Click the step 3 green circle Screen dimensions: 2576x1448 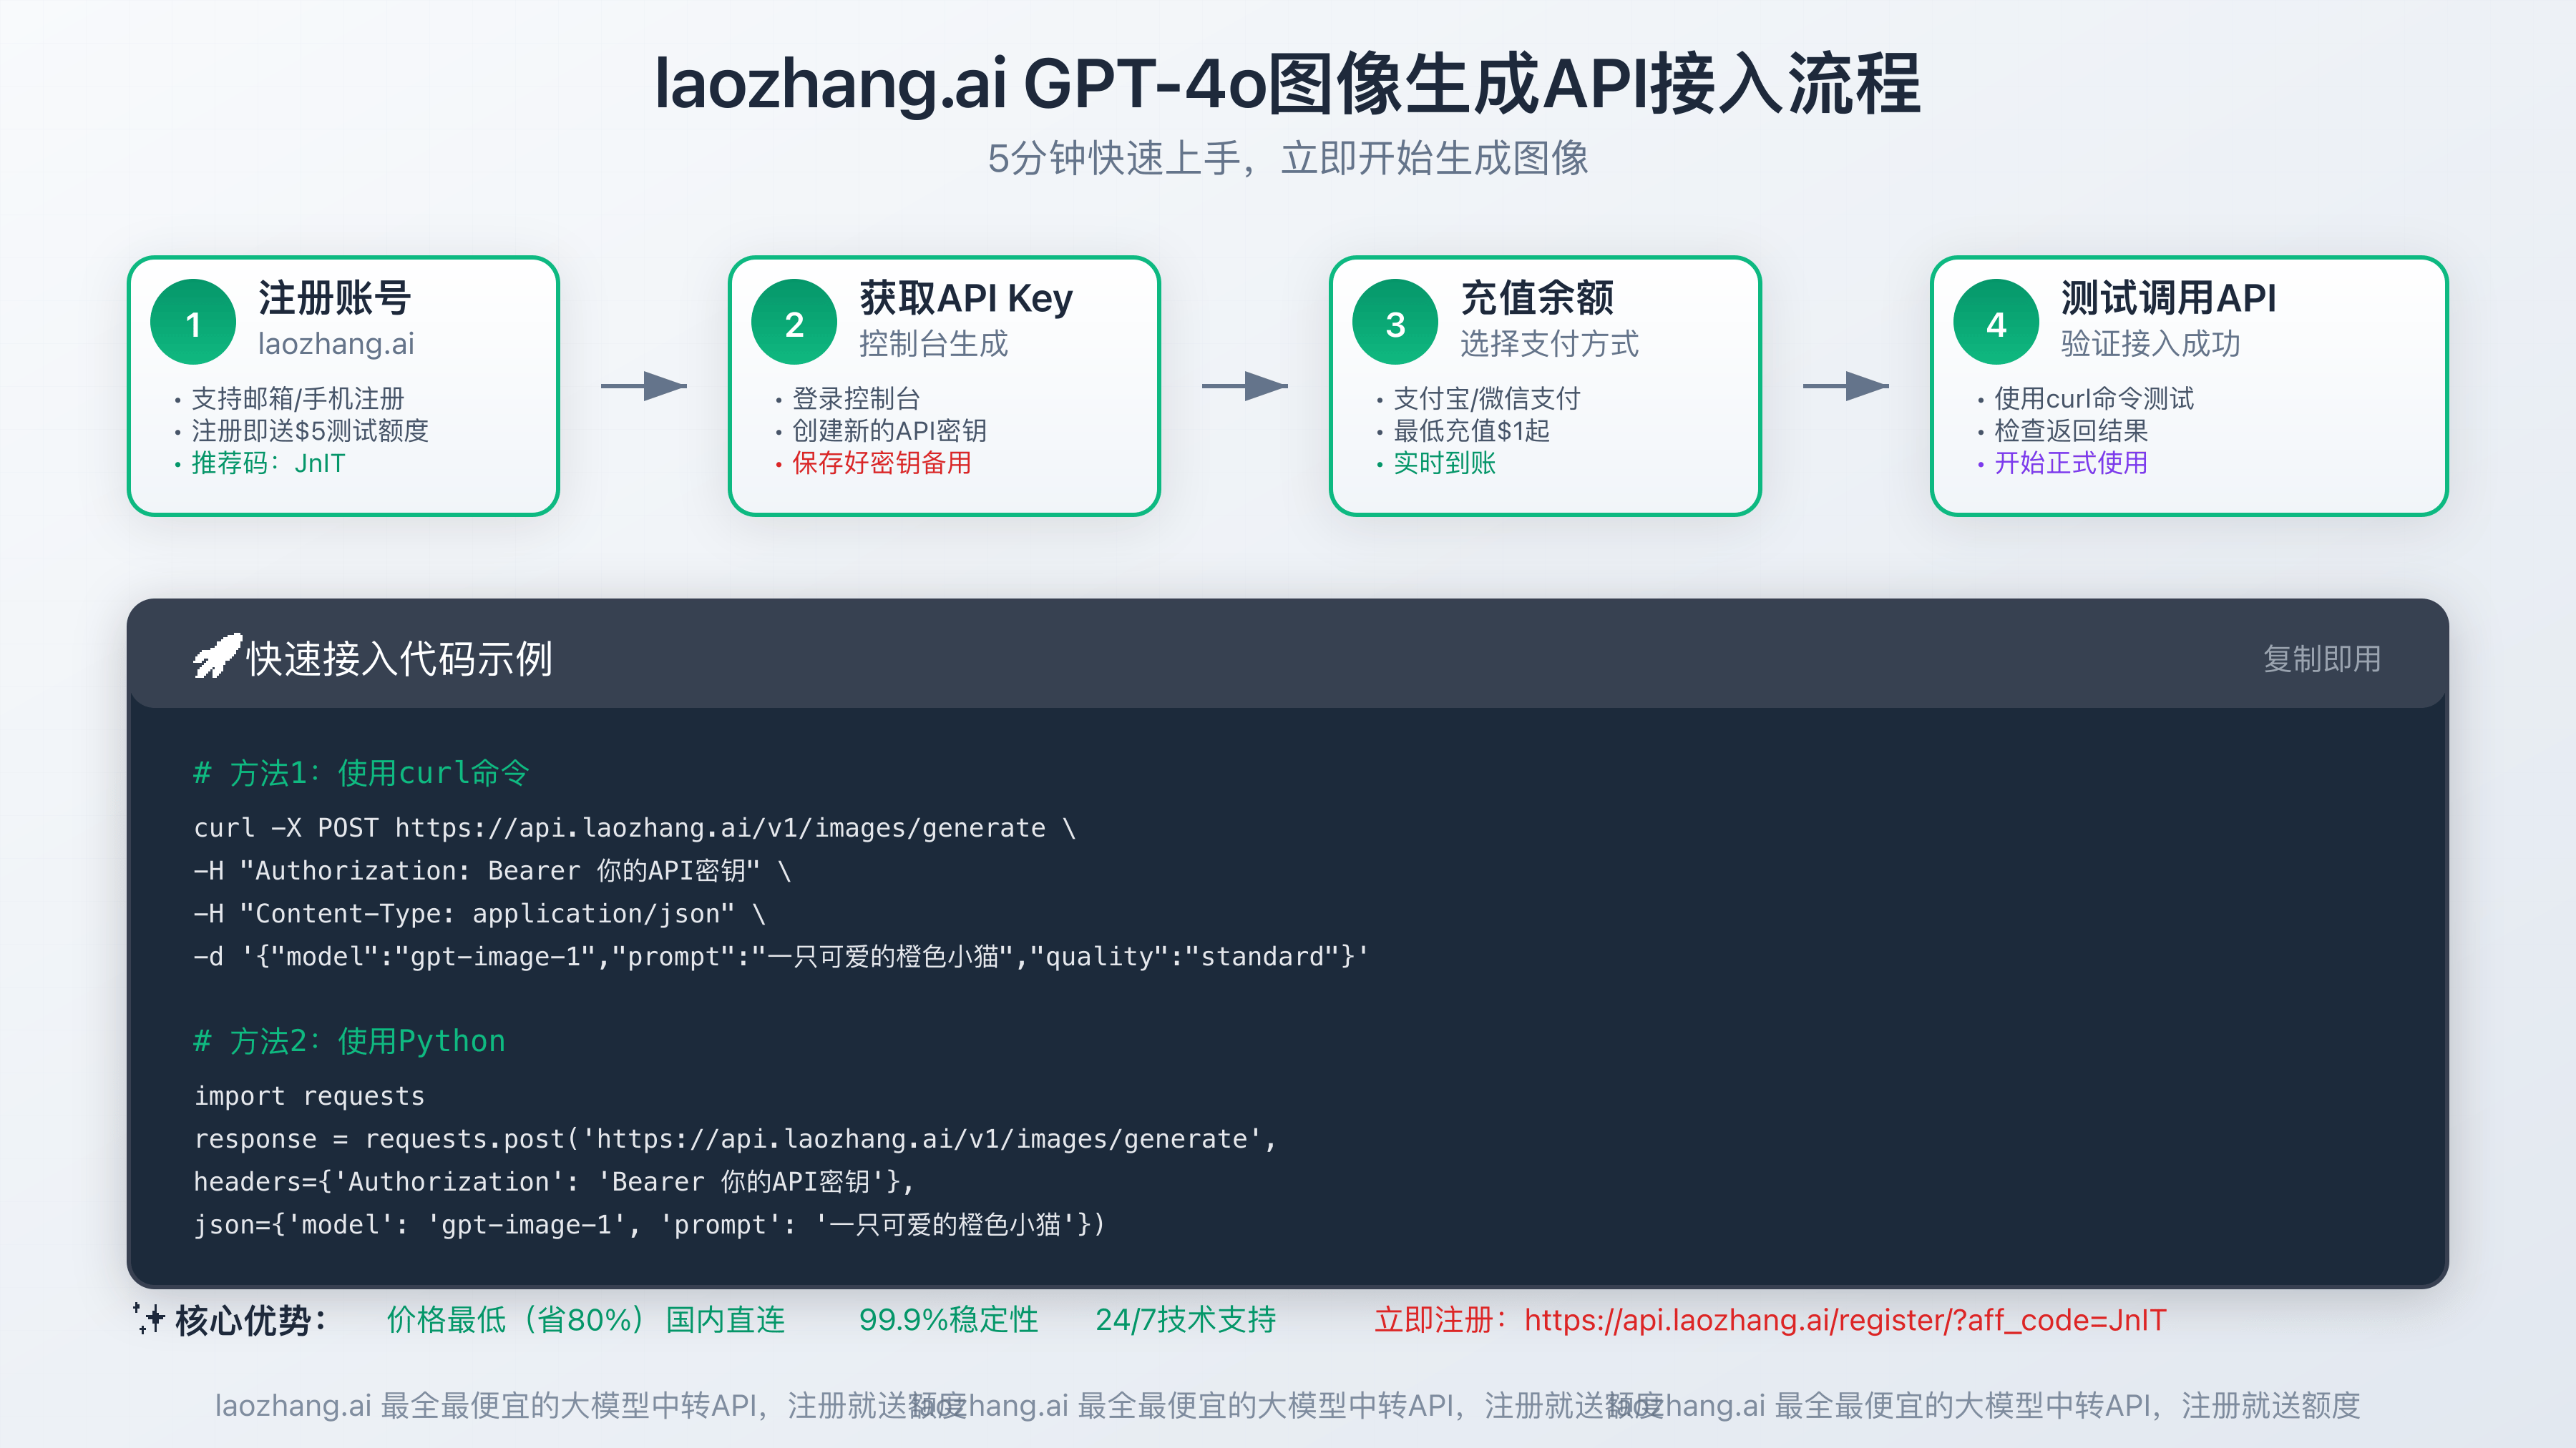point(1395,322)
